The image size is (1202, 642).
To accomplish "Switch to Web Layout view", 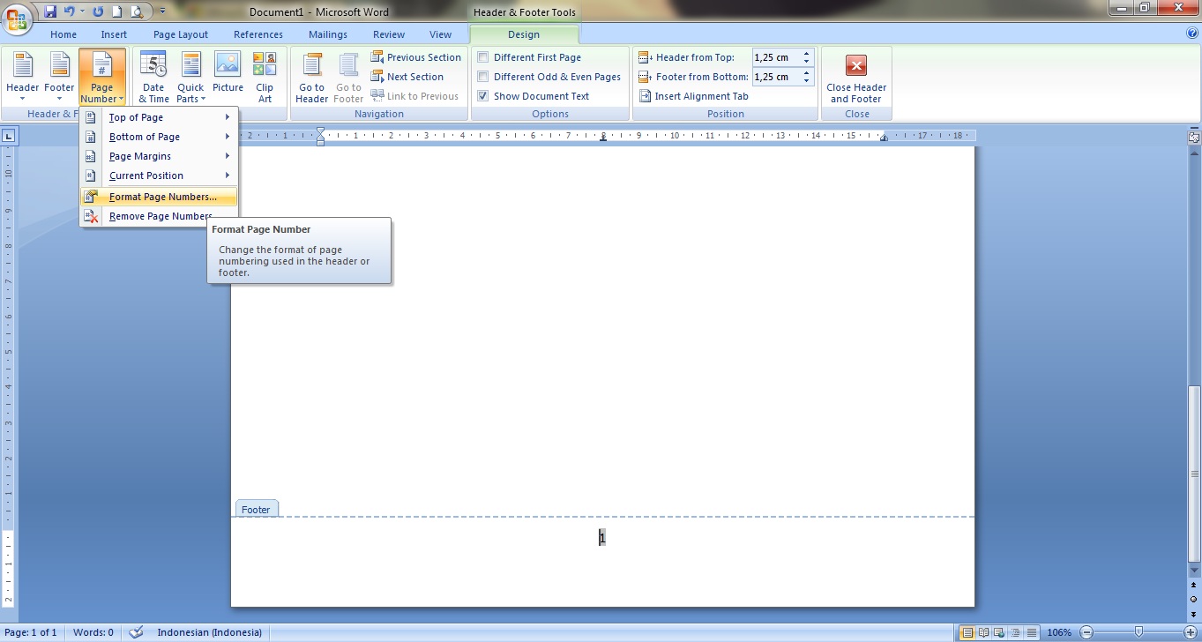I will tap(998, 632).
